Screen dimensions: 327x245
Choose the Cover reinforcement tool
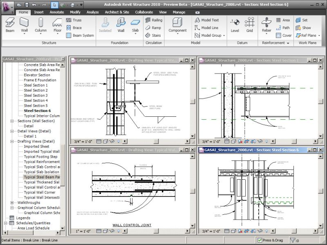coord(284,36)
